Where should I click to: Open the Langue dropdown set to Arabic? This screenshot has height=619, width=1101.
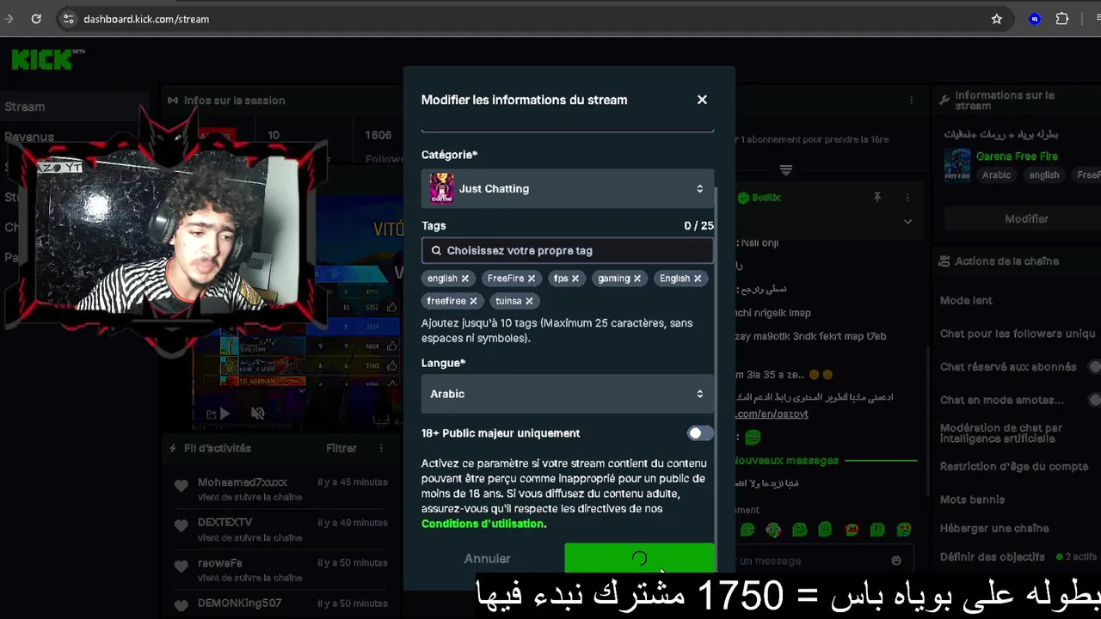tap(568, 394)
